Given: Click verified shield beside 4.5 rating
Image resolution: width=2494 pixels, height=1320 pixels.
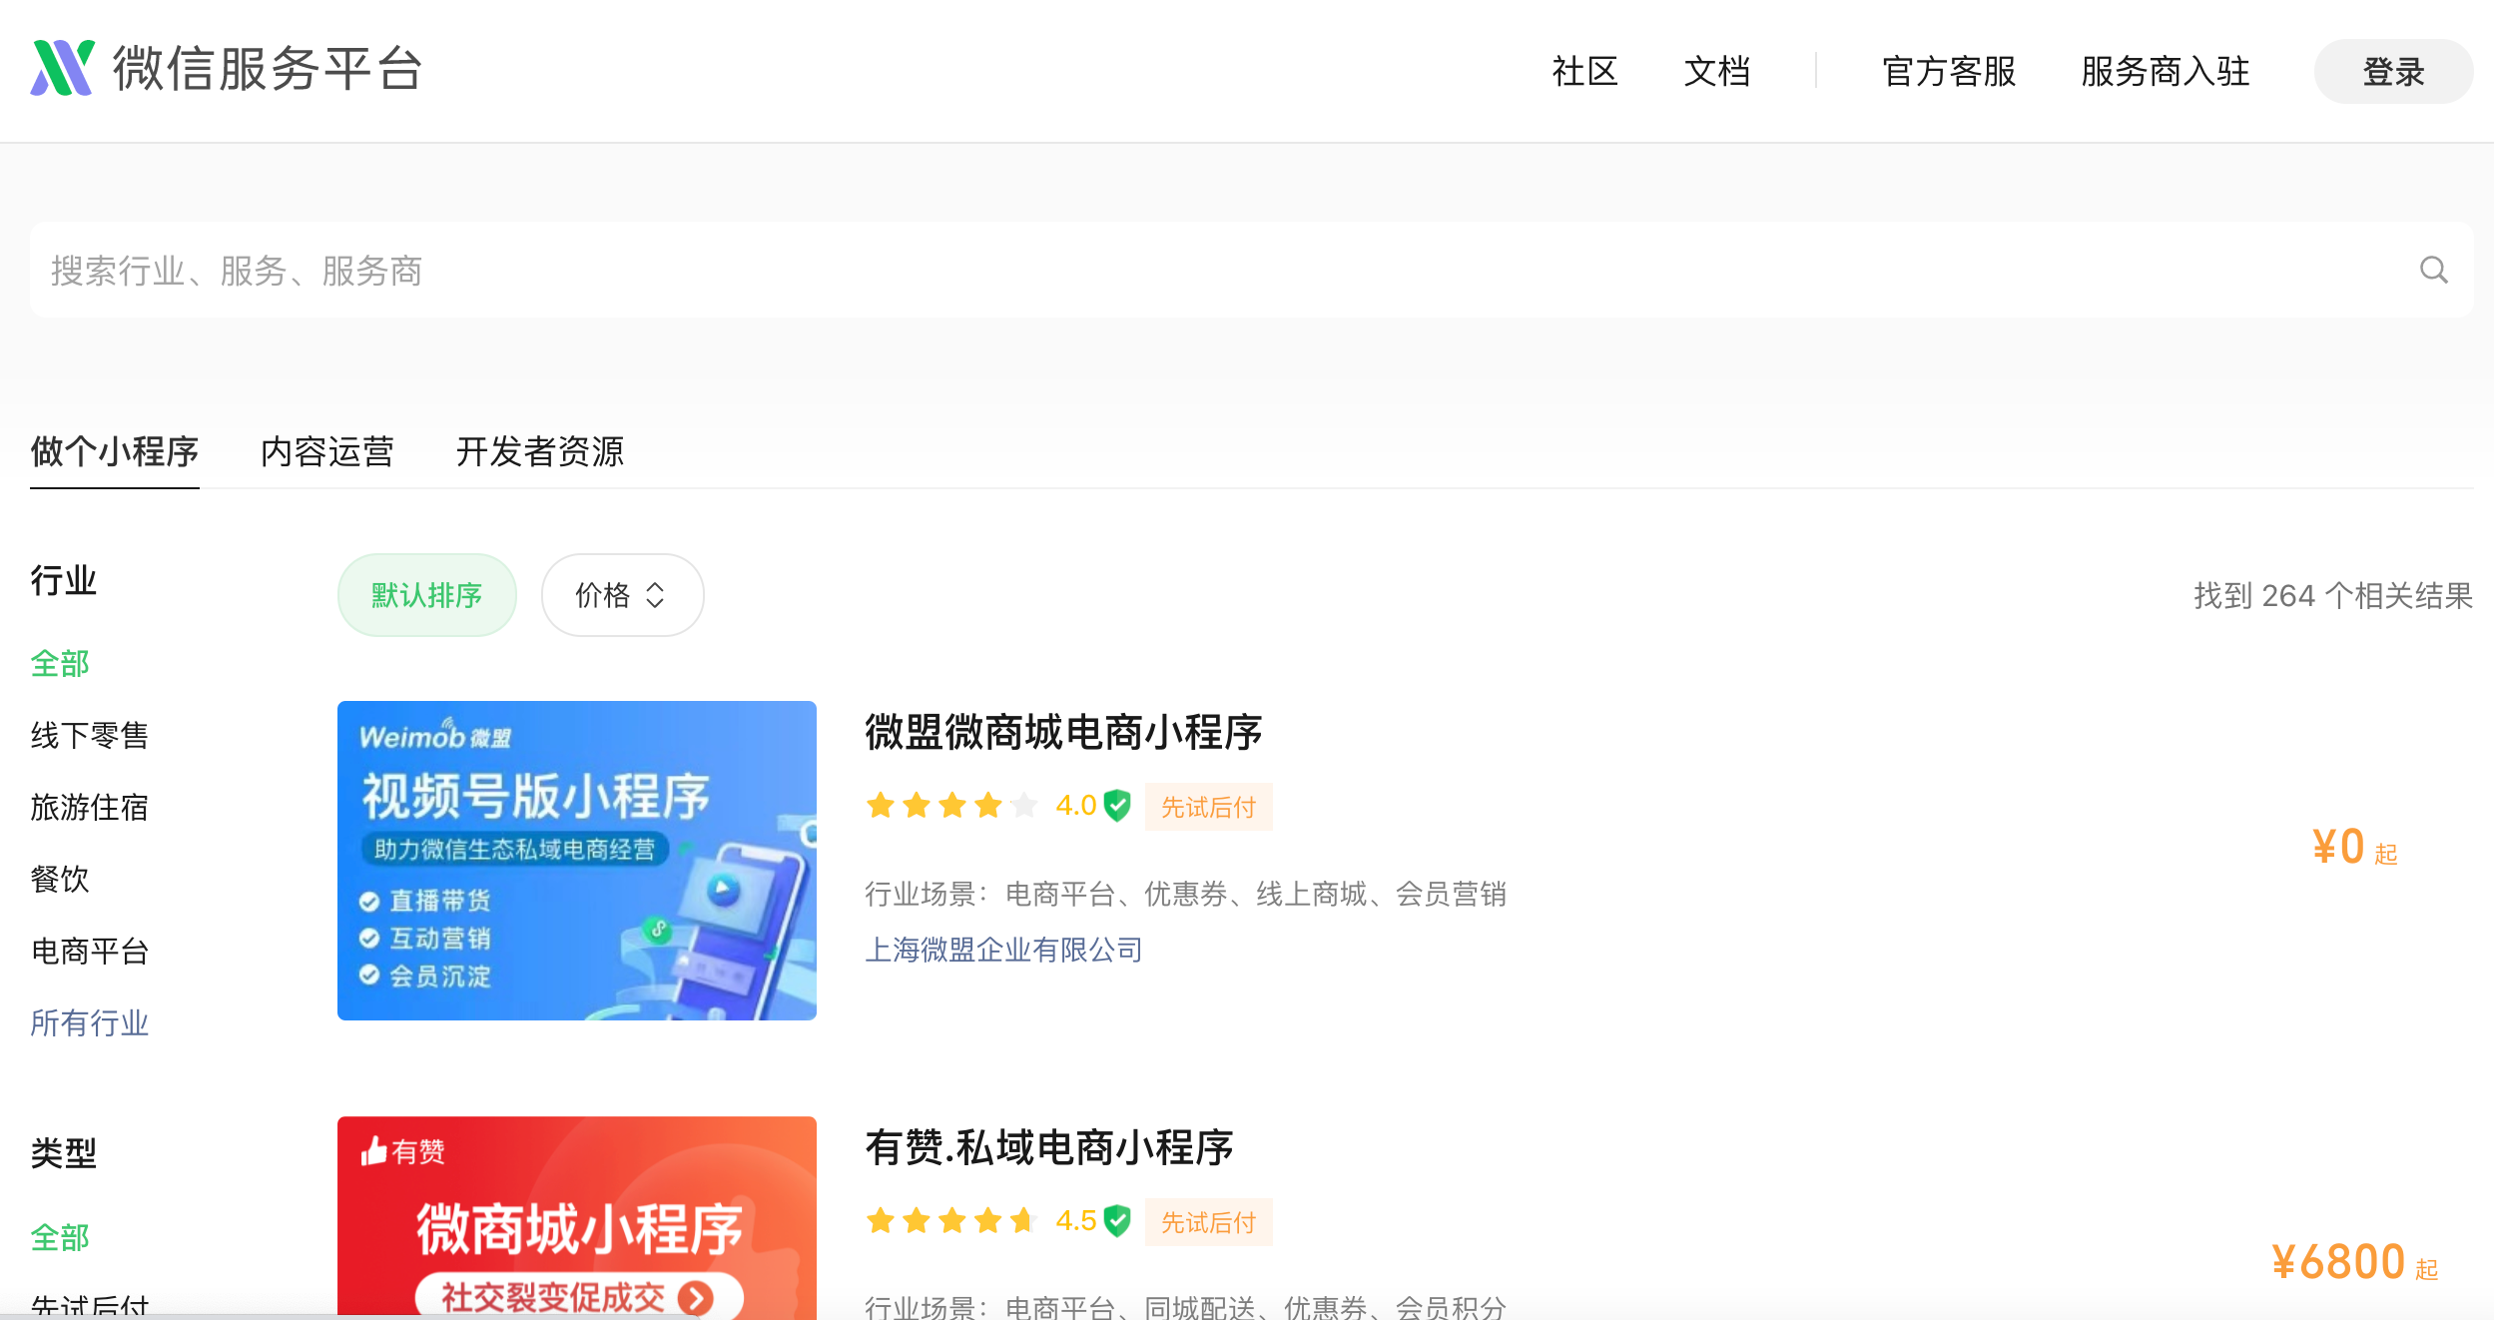Looking at the screenshot, I should 1117,1221.
